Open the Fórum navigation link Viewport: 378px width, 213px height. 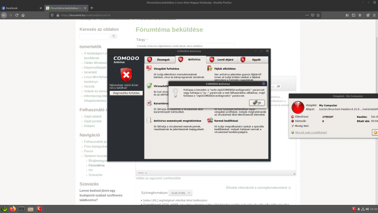pos(88,151)
